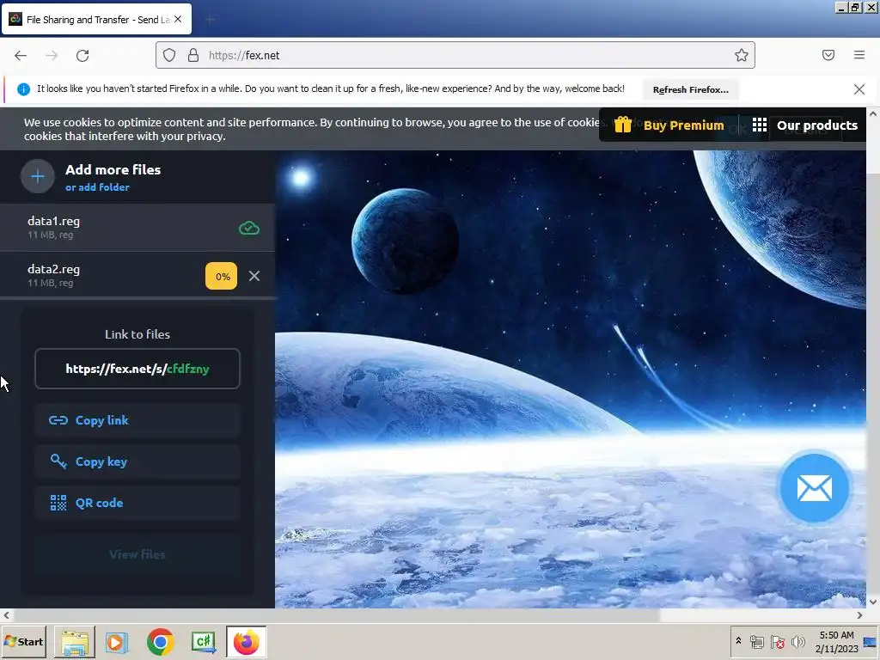The width and height of the screenshot is (880, 660).
Task: Click the gift icon beside Buy Premium
Action: point(623,125)
